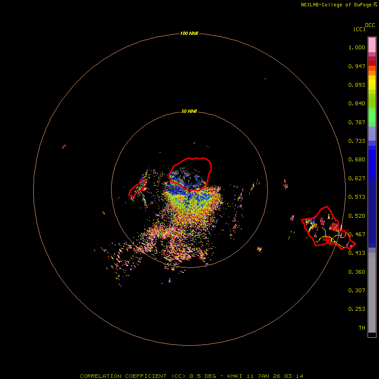The width and height of the screenshot is (379, 379).
Task: Click the DCC label above color bar
Action: pos(370,25)
